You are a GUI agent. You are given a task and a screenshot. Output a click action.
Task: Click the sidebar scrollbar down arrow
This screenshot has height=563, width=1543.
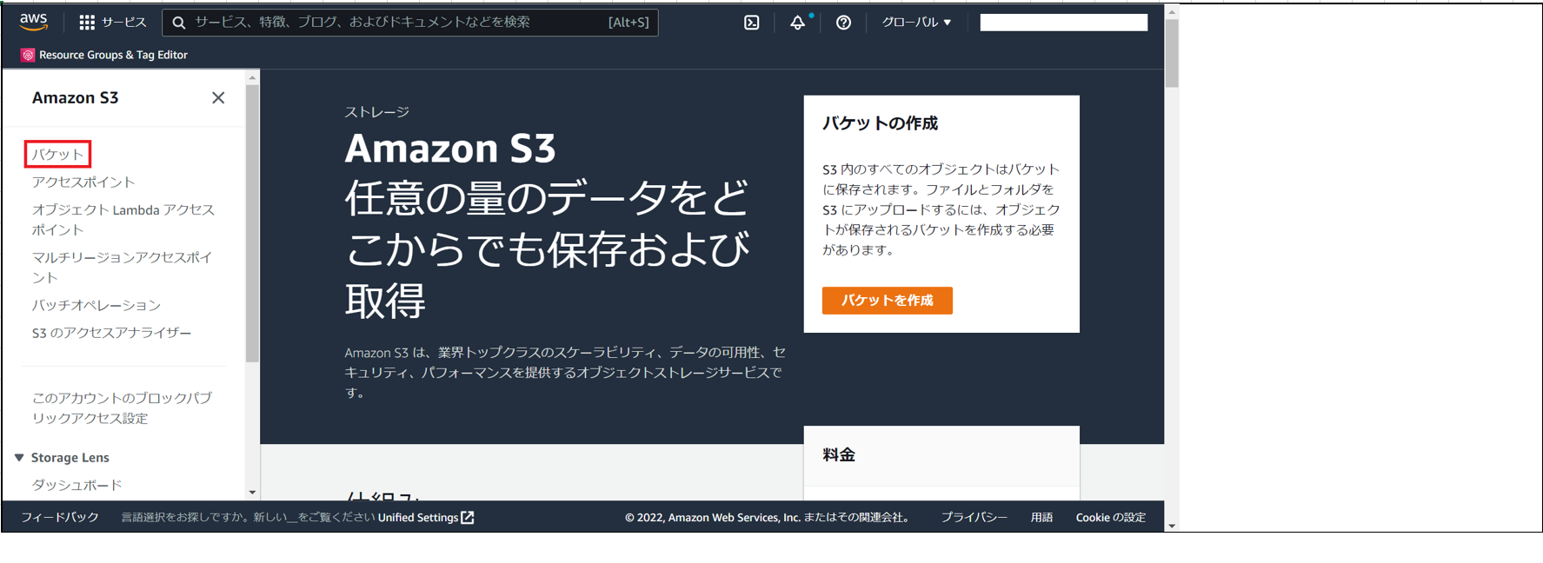click(x=252, y=493)
